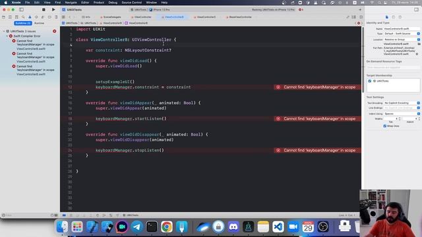Screen dimensions: 422x237
Task: Select the iPhone 13 Pro run destination
Action: click(160, 10)
